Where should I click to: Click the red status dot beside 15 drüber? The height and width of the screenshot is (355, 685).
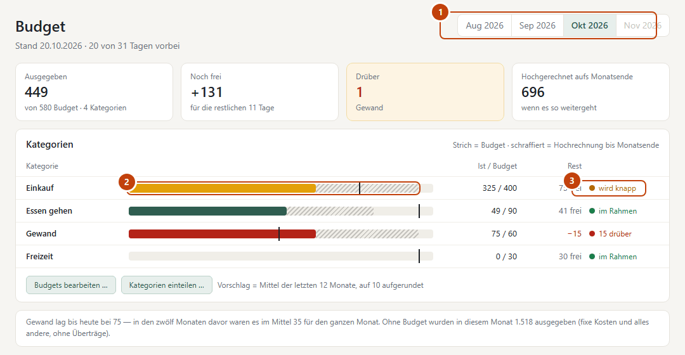(592, 234)
